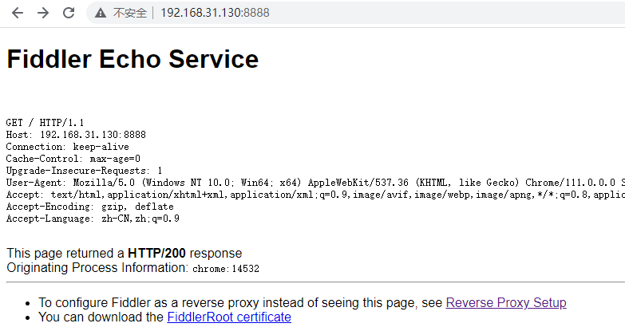Click the bold HTTP/200 response text
This screenshot has width=625, height=335.
tap(156, 254)
